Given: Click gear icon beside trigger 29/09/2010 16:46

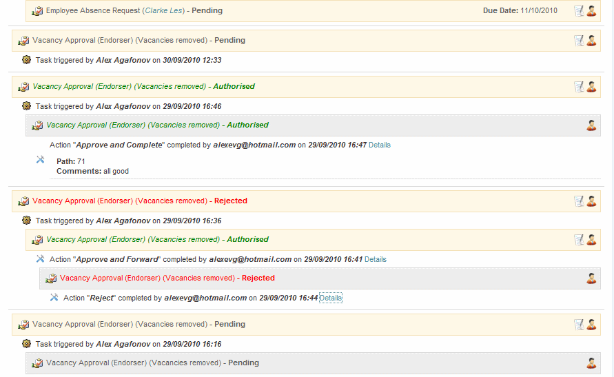Looking at the screenshot, I should click(26, 106).
